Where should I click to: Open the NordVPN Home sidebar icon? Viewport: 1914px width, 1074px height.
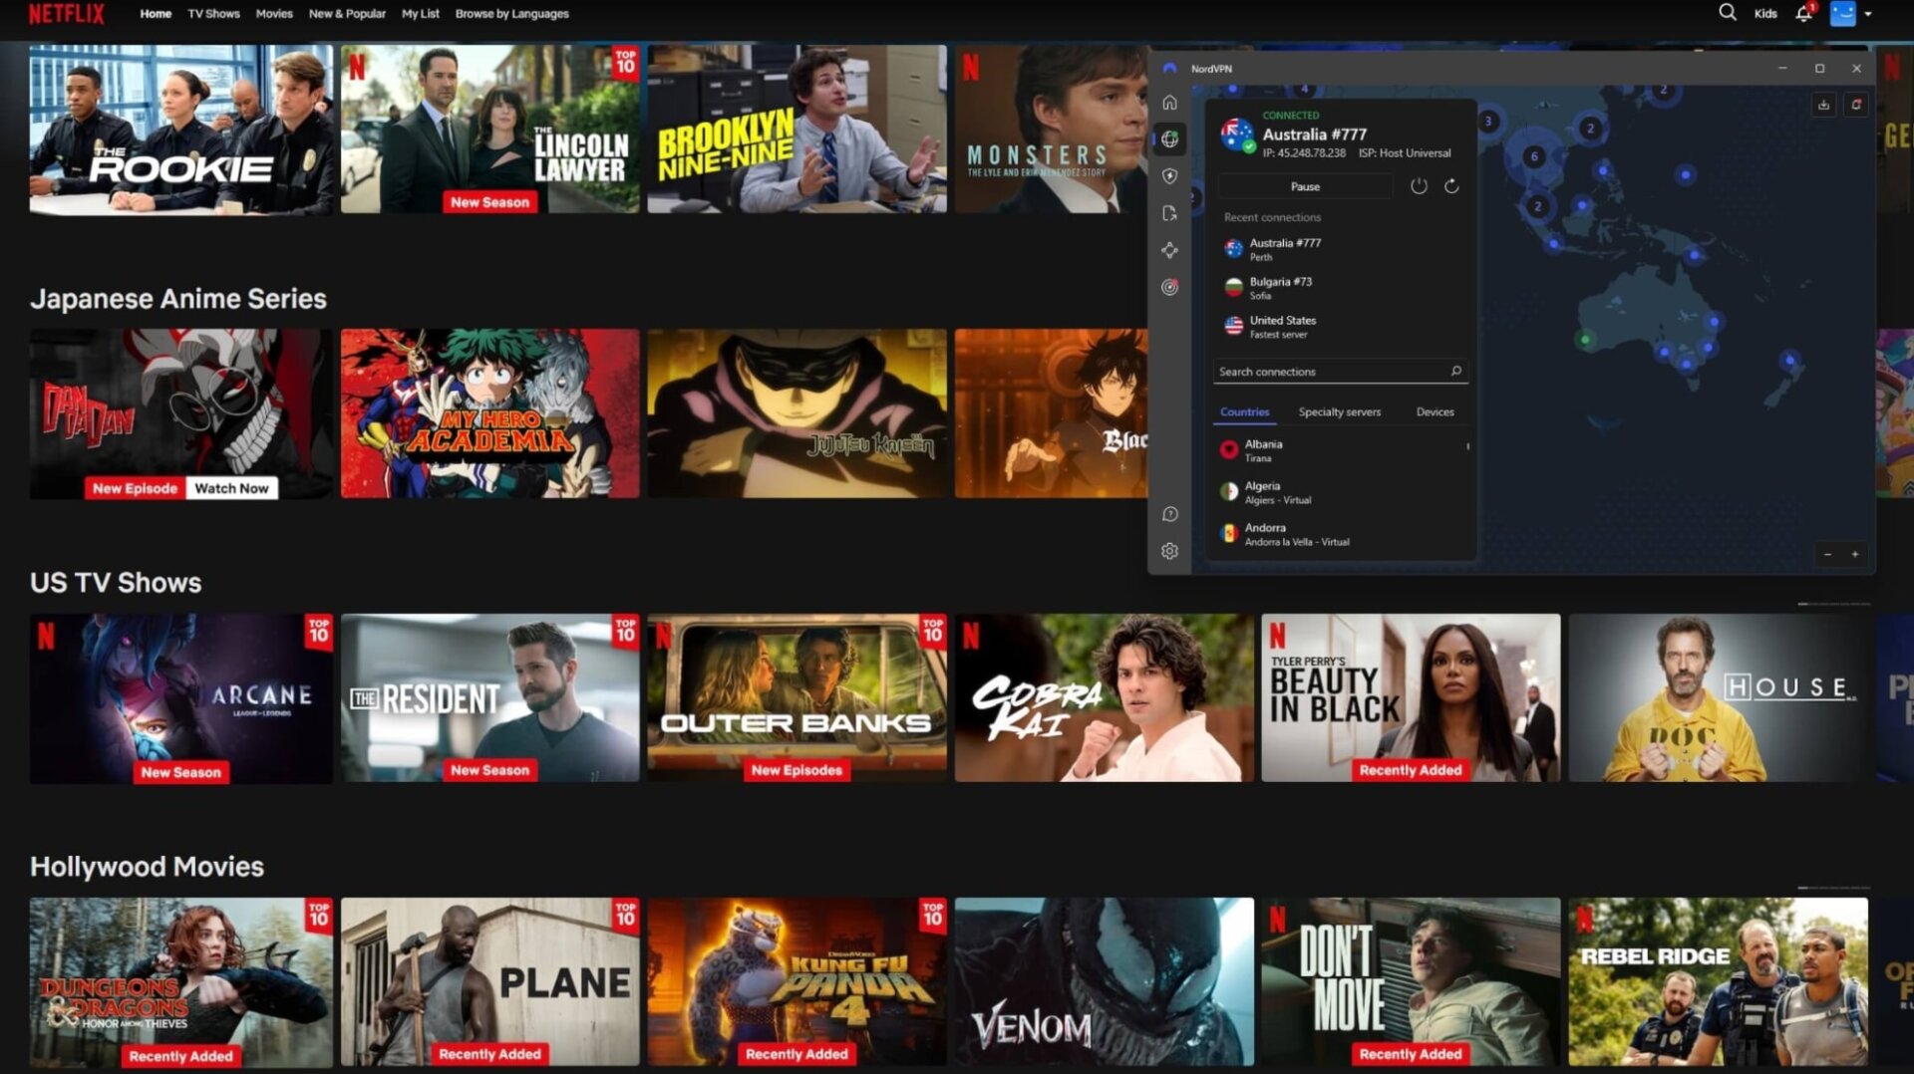(1170, 101)
